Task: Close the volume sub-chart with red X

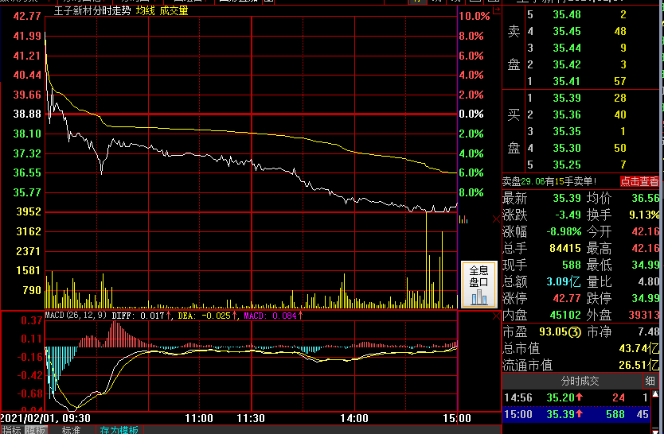Action: coord(496,219)
